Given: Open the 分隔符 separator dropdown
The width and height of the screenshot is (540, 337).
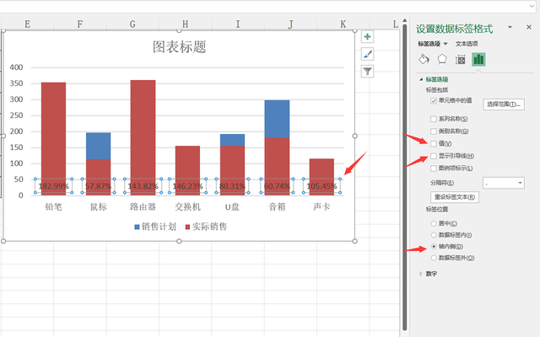Looking at the screenshot, I should point(504,183).
